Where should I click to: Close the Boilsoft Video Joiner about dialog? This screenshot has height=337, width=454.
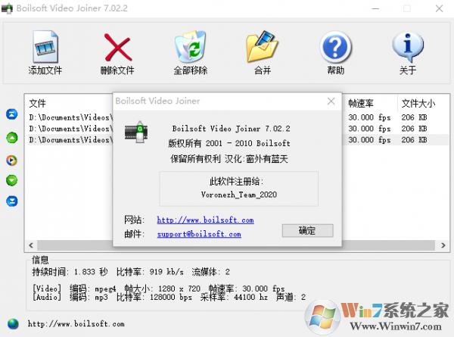[331, 101]
